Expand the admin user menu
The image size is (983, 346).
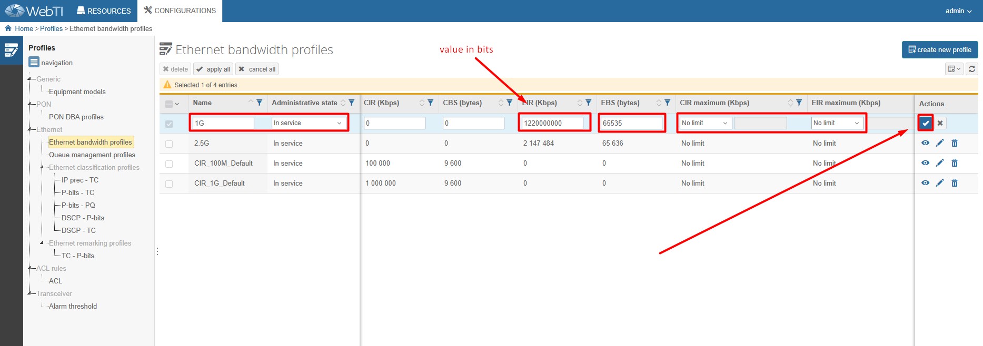[958, 11]
